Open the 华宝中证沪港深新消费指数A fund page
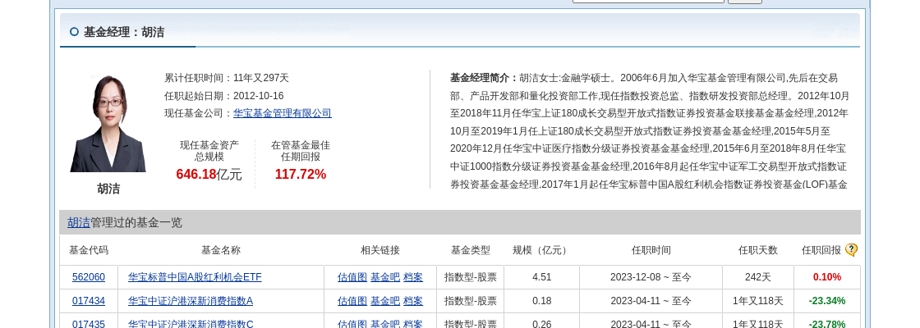Image resolution: width=920 pixels, height=328 pixels. (191, 301)
